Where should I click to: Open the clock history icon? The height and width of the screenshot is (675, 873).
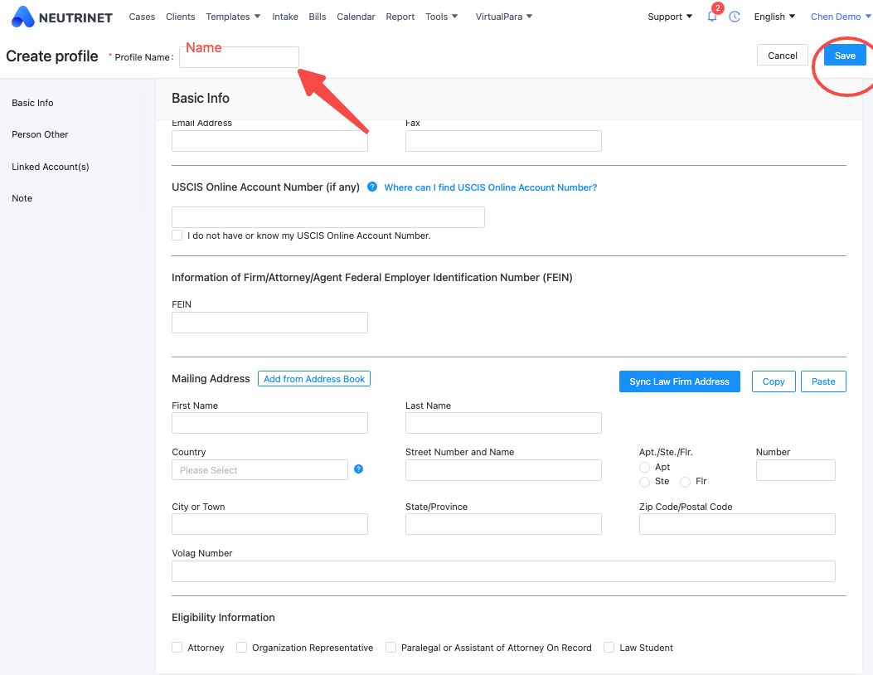pyautogui.click(x=735, y=17)
